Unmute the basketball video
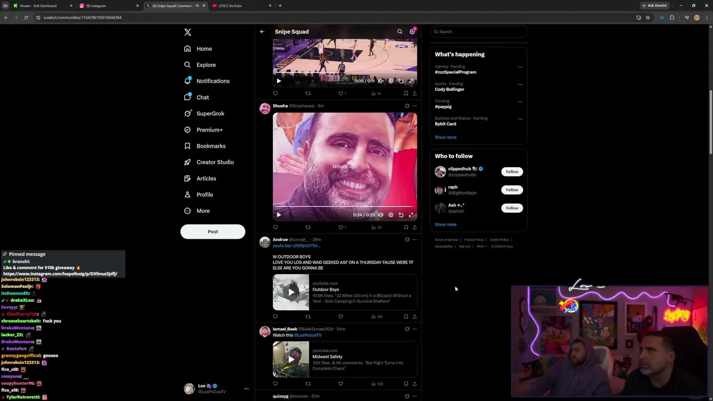The height and width of the screenshot is (401, 713). [x=380, y=81]
